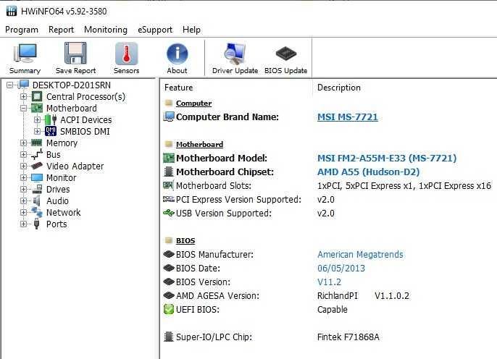Image resolution: width=497 pixels, height=359 pixels.
Task: Click the Computer Brand Name monitor icon
Action: (x=169, y=117)
